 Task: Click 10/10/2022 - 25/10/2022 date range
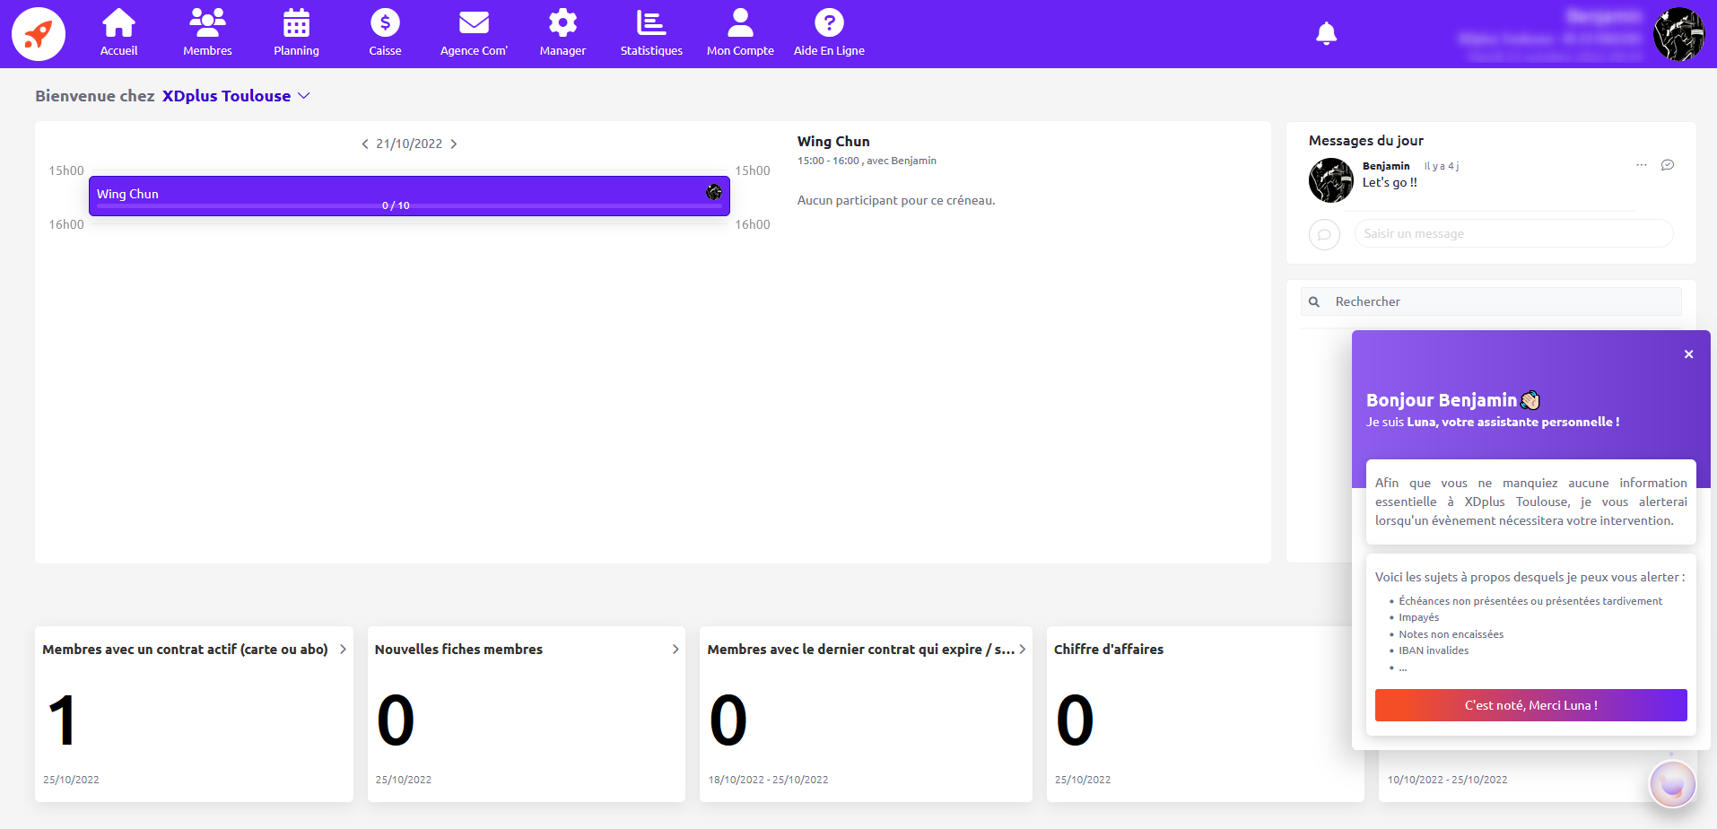[x=1447, y=780]
